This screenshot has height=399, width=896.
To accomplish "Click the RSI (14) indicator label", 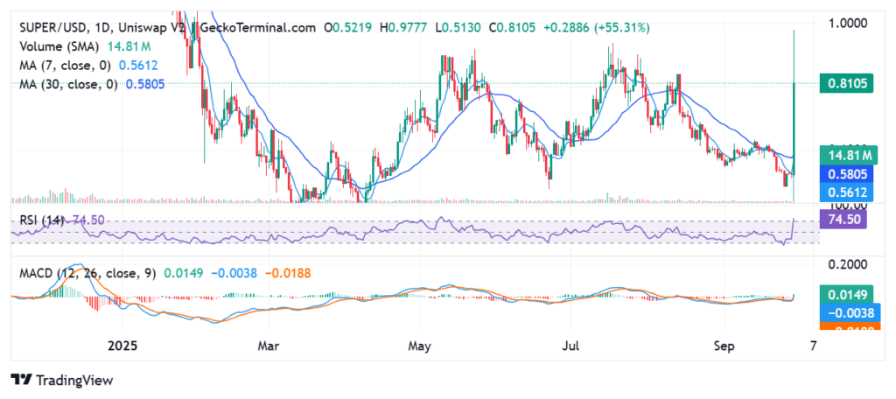I will coord(41,220).
